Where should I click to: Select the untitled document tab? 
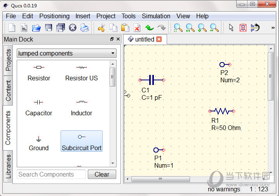tap(145, 39)
